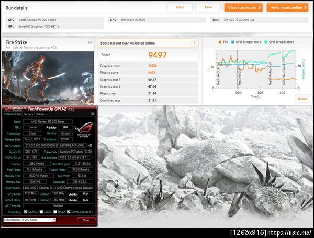Click the Graphics test 1 value 60.47

click(152, 80)
